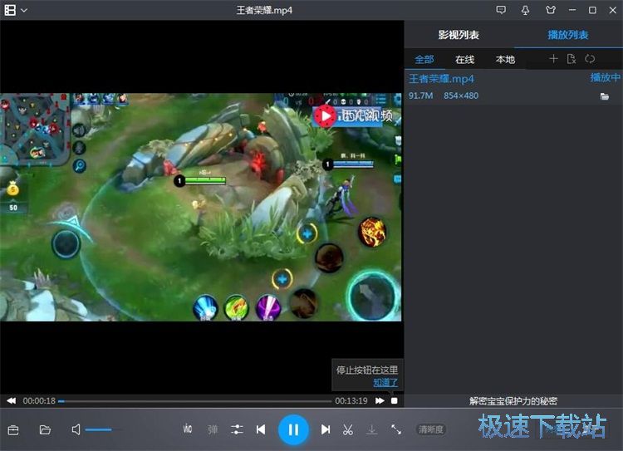Skip to the next video

coord(326,429)
